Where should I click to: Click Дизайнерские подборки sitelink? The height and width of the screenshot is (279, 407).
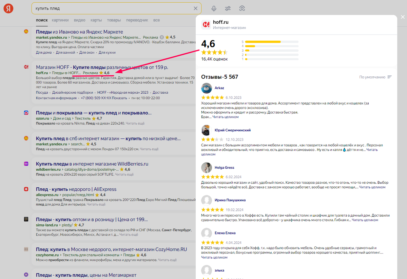73,92
